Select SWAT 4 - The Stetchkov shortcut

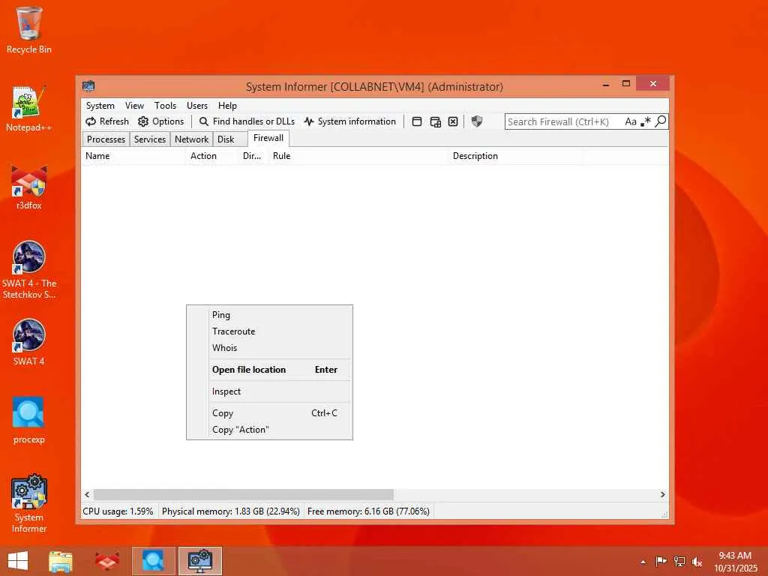[29, 270]
